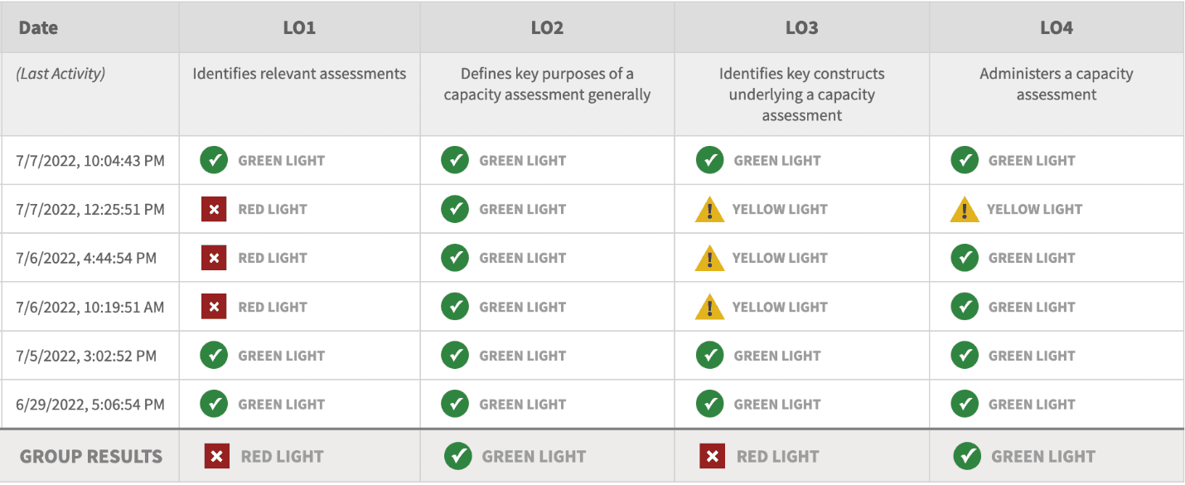1185x485 pixels.
Task: Click the LO3 column header
Action: tap(801, 27)
